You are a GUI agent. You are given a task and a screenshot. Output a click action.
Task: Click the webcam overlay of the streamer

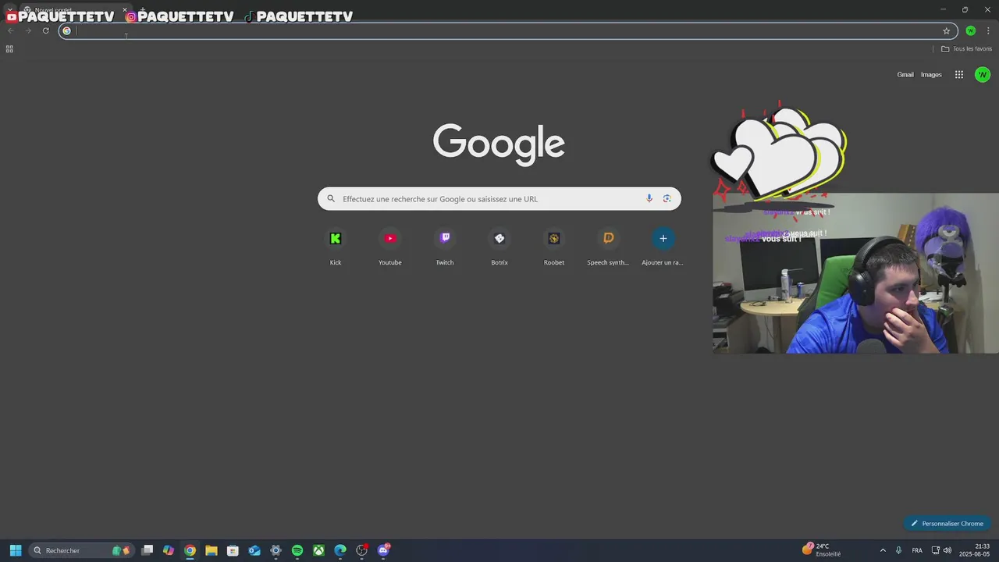pyautogui.click(x=855, y=273)
